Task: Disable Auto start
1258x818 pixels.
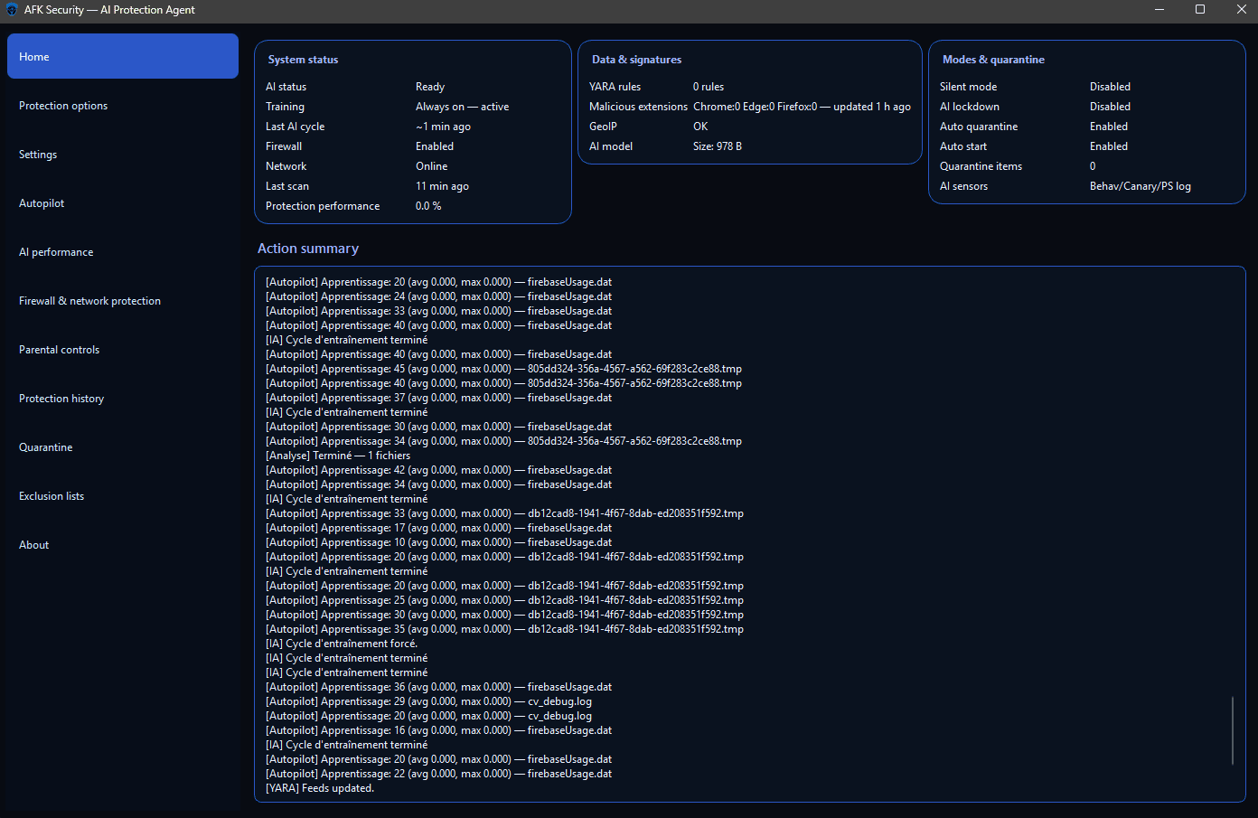Action: coord(1108,146)
